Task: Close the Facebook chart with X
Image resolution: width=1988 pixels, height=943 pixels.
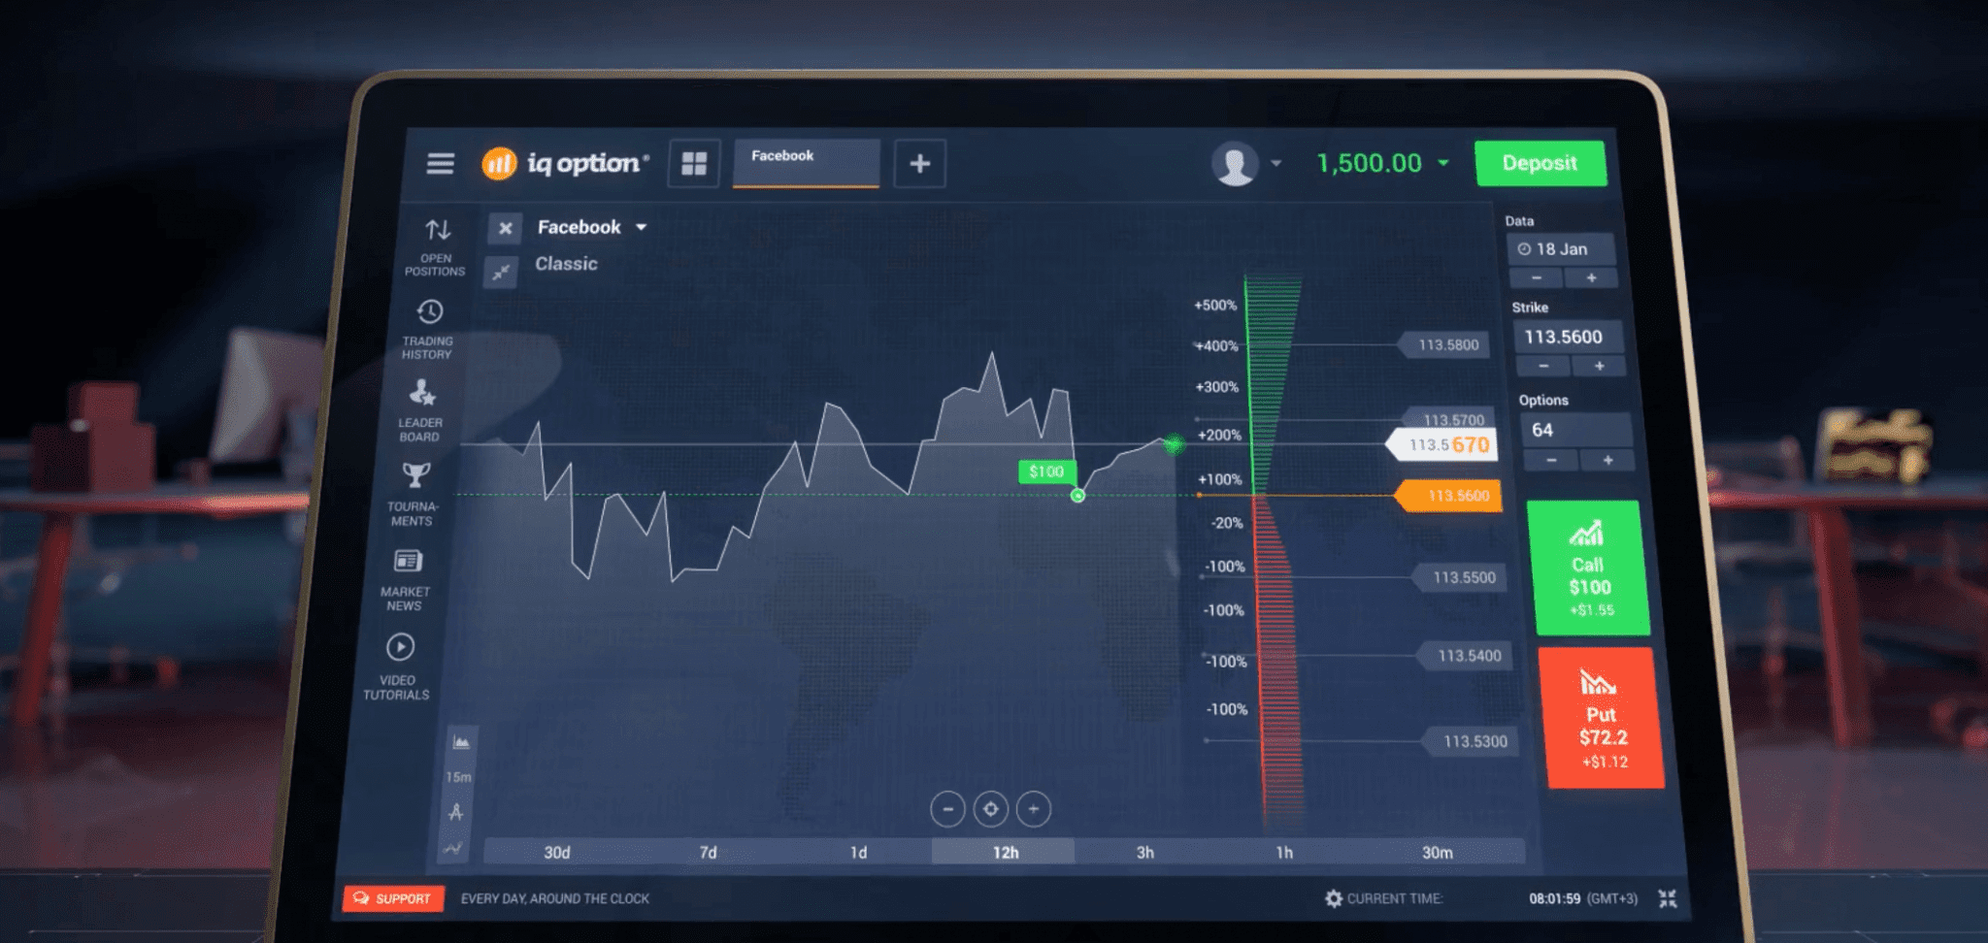Action: point(505,229)
